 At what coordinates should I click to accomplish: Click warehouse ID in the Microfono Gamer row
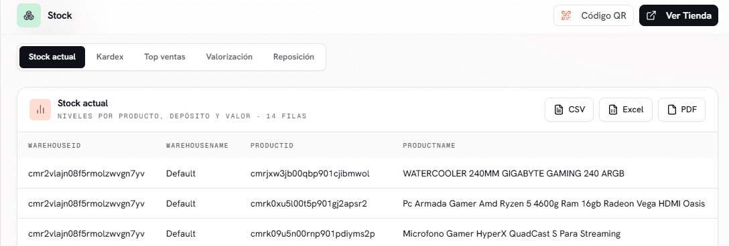[86, 233]
